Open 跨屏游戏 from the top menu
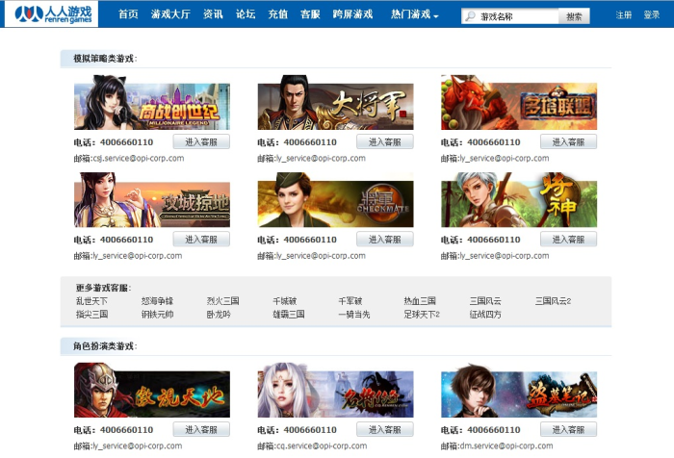The width and height of the screenshot is (674, 458). 352,14
